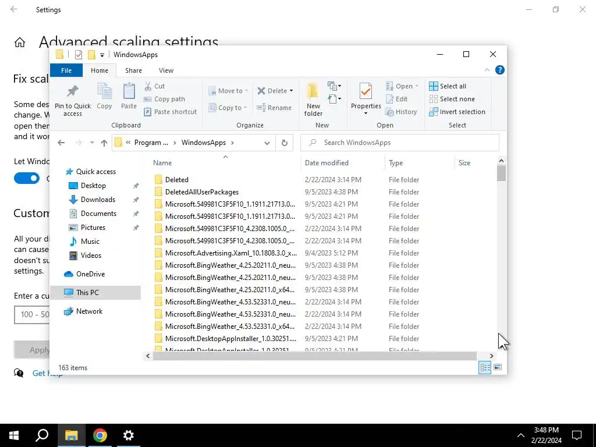Go up one folder level
This screenshot has width=596, height=447.
(104, 143)
